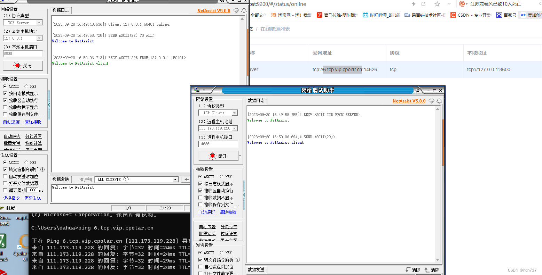Viewport: 542px width, 275px height.
Task: Click server send text box Welcome to NetAssist
Action: coord(121,193)
